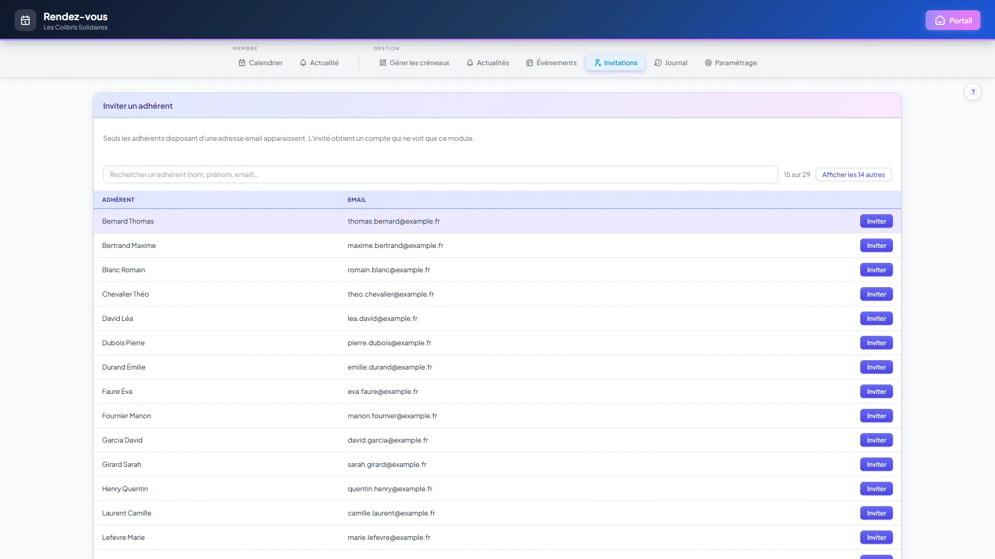Image resolution: width=995 pixels, height=559 pixels.
Task: Open help via the question mark icon
Action: point(973,92)
